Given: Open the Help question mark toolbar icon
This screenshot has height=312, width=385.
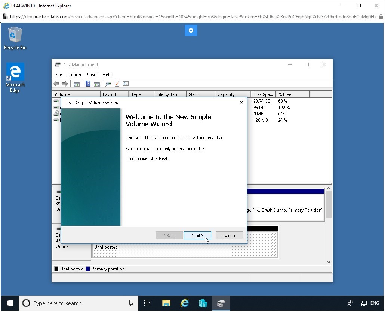Looking at the screenshot, I should [88, 84].
